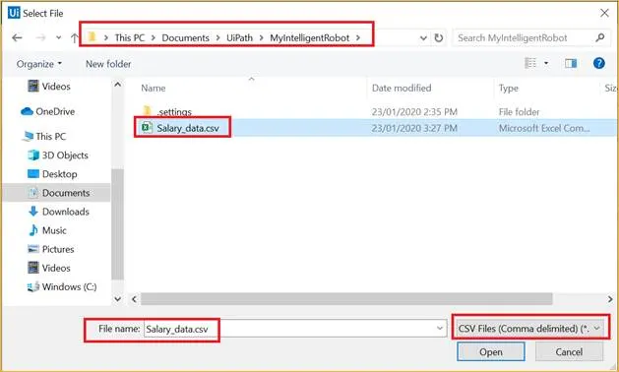Click the search magnifier icon
This screenshot has width=619, height=372.
tap(600, 38)
